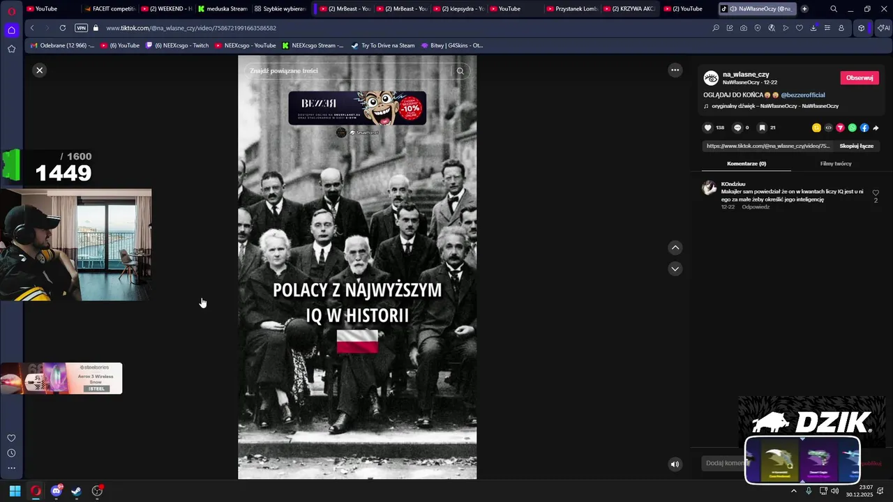
Task: Open the NEEXcsgo - Twitch bookmark
Action: [x=177, y=45]
